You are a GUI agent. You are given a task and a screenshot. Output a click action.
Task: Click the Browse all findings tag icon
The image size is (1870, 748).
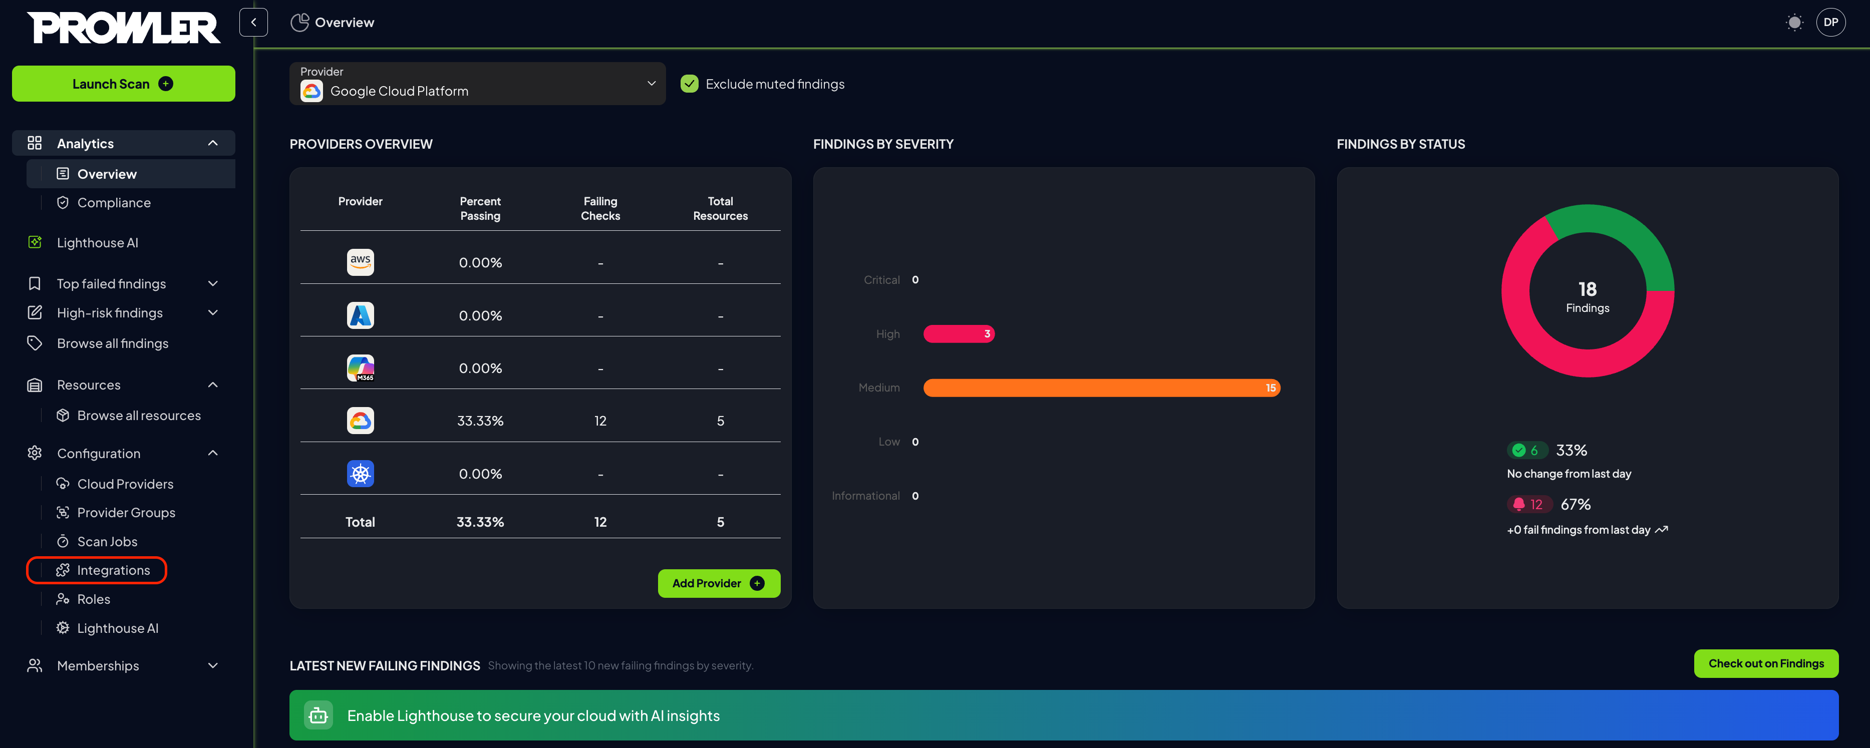pyautogui.click(x=35, y=342)
